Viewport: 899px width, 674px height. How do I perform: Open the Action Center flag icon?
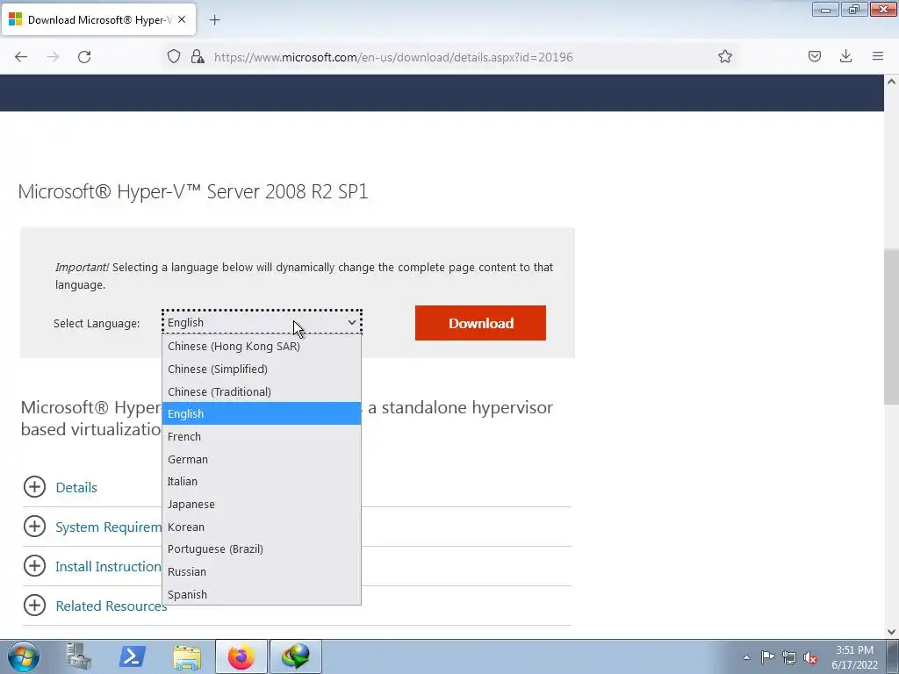(x=767, y=656)
